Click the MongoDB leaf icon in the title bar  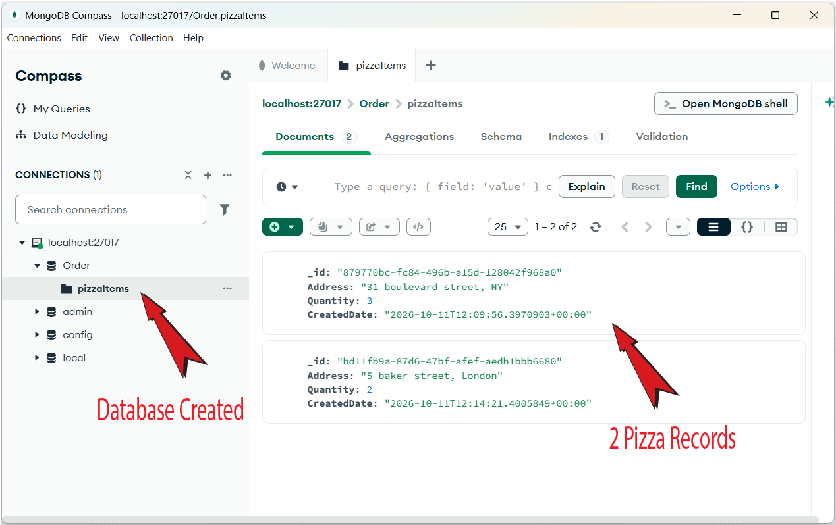pos(14,15)
